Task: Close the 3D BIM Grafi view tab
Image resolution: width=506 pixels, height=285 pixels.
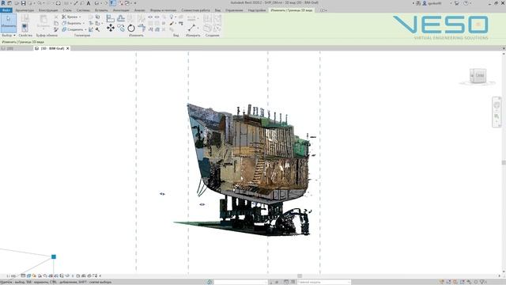Action: coord(68,48)
